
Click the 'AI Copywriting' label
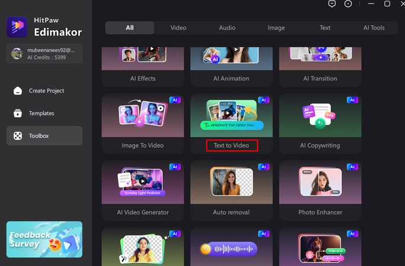tap(320, 145)
